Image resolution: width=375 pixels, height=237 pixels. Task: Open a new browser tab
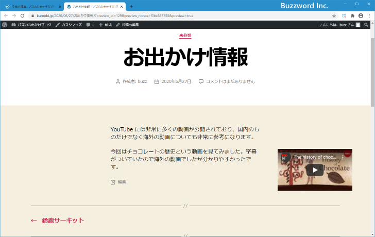click(131, 7)
